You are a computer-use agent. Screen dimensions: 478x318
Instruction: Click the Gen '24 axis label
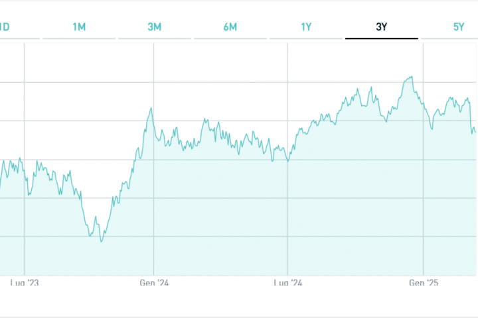coord(154,283)
